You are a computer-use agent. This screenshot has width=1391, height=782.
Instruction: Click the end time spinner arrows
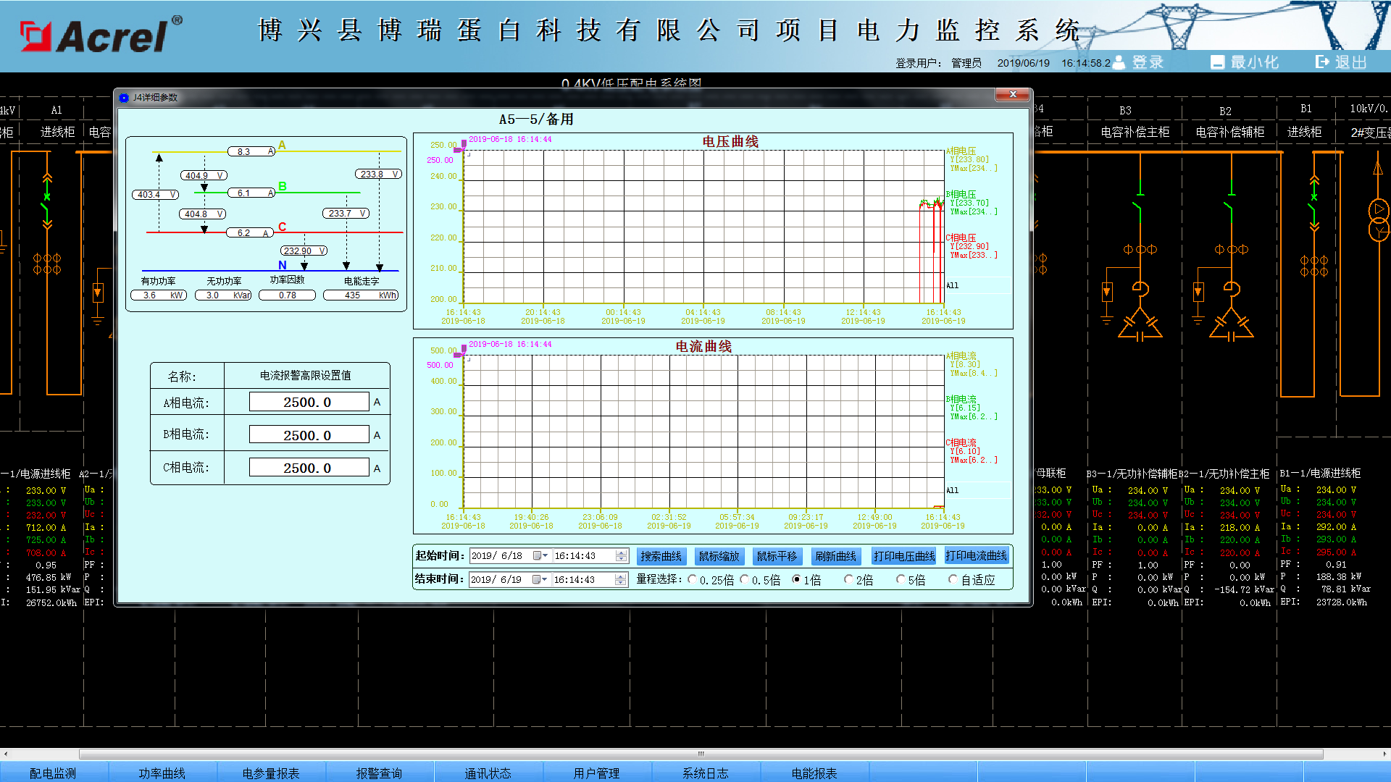pyautogui.click(x=621, y=580)
